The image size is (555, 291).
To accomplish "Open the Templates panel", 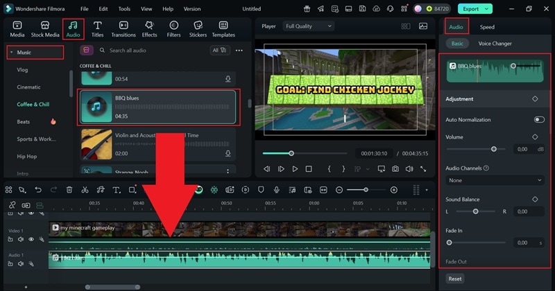I will click(x=223, y=29).
